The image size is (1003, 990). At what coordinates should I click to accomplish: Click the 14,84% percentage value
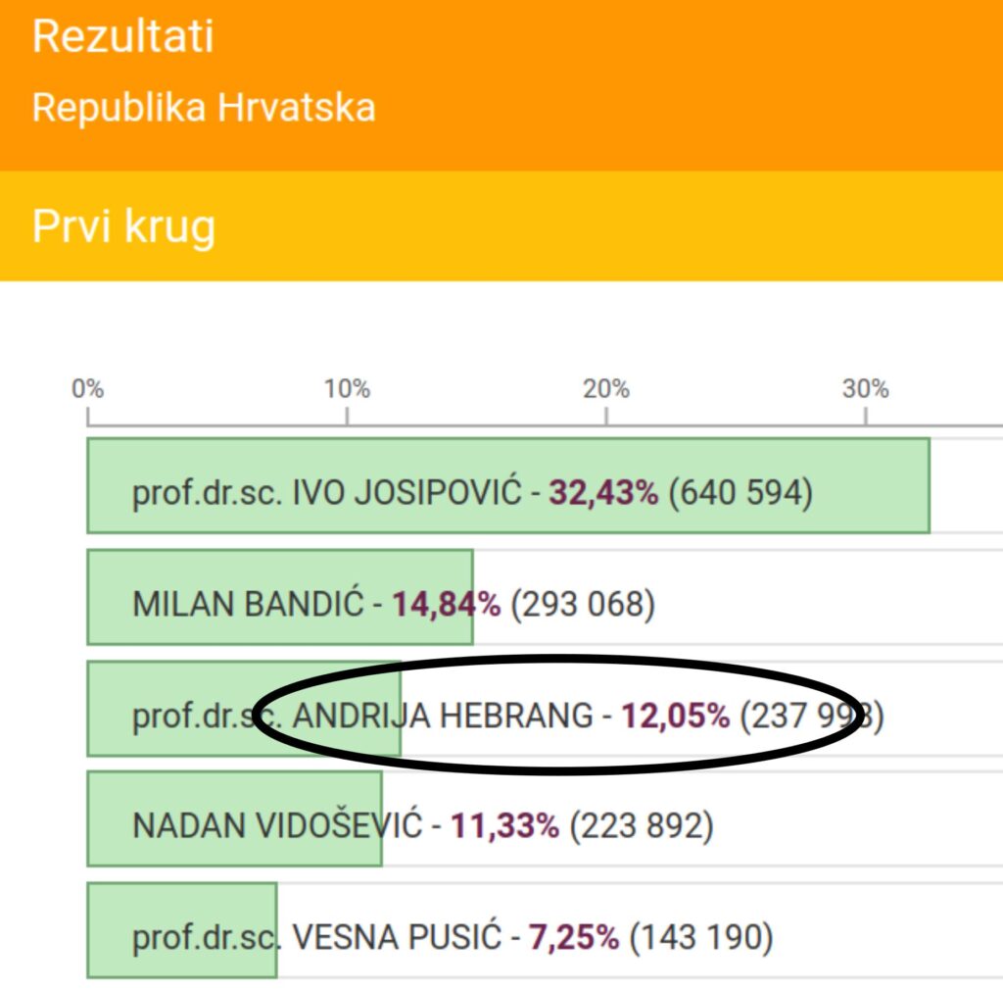click(446, 604)
